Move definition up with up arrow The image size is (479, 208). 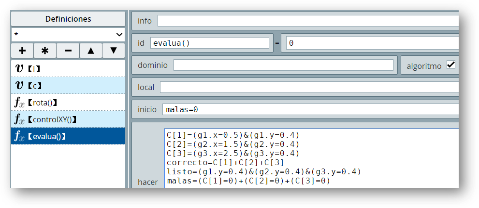click(x=91, y=51)
